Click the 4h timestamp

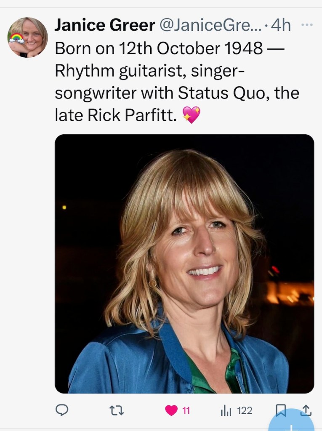(281, 26)
